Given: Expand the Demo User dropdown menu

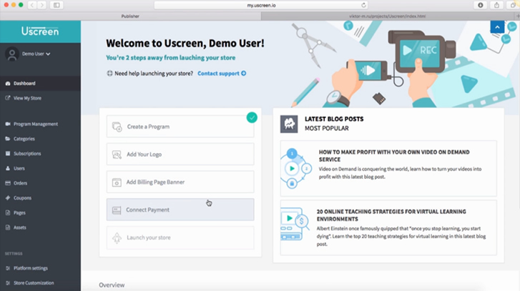Looking at the screenshot, I should pyautogui.click(x=36, y=54).
